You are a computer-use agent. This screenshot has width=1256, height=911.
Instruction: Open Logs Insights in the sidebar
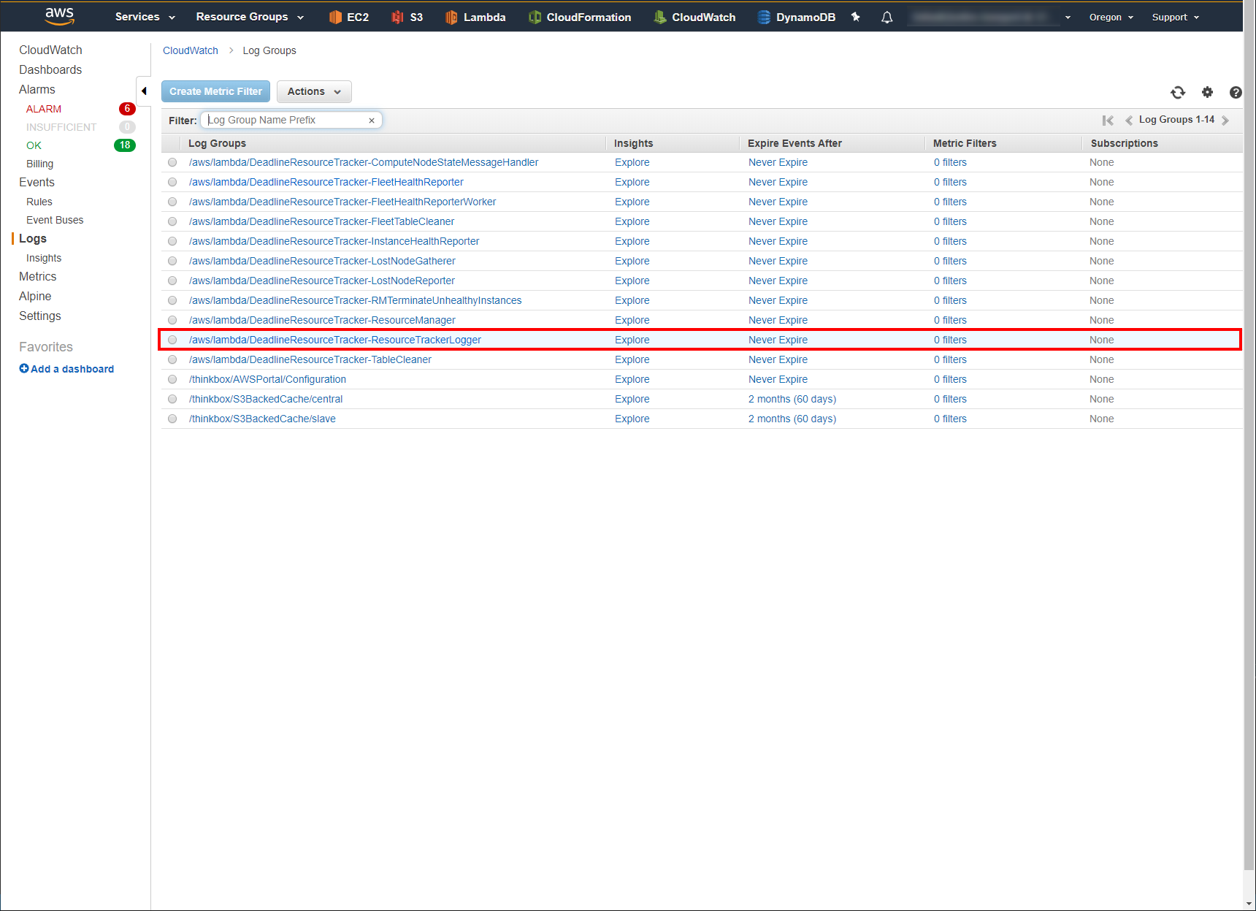tap(44, 258)
